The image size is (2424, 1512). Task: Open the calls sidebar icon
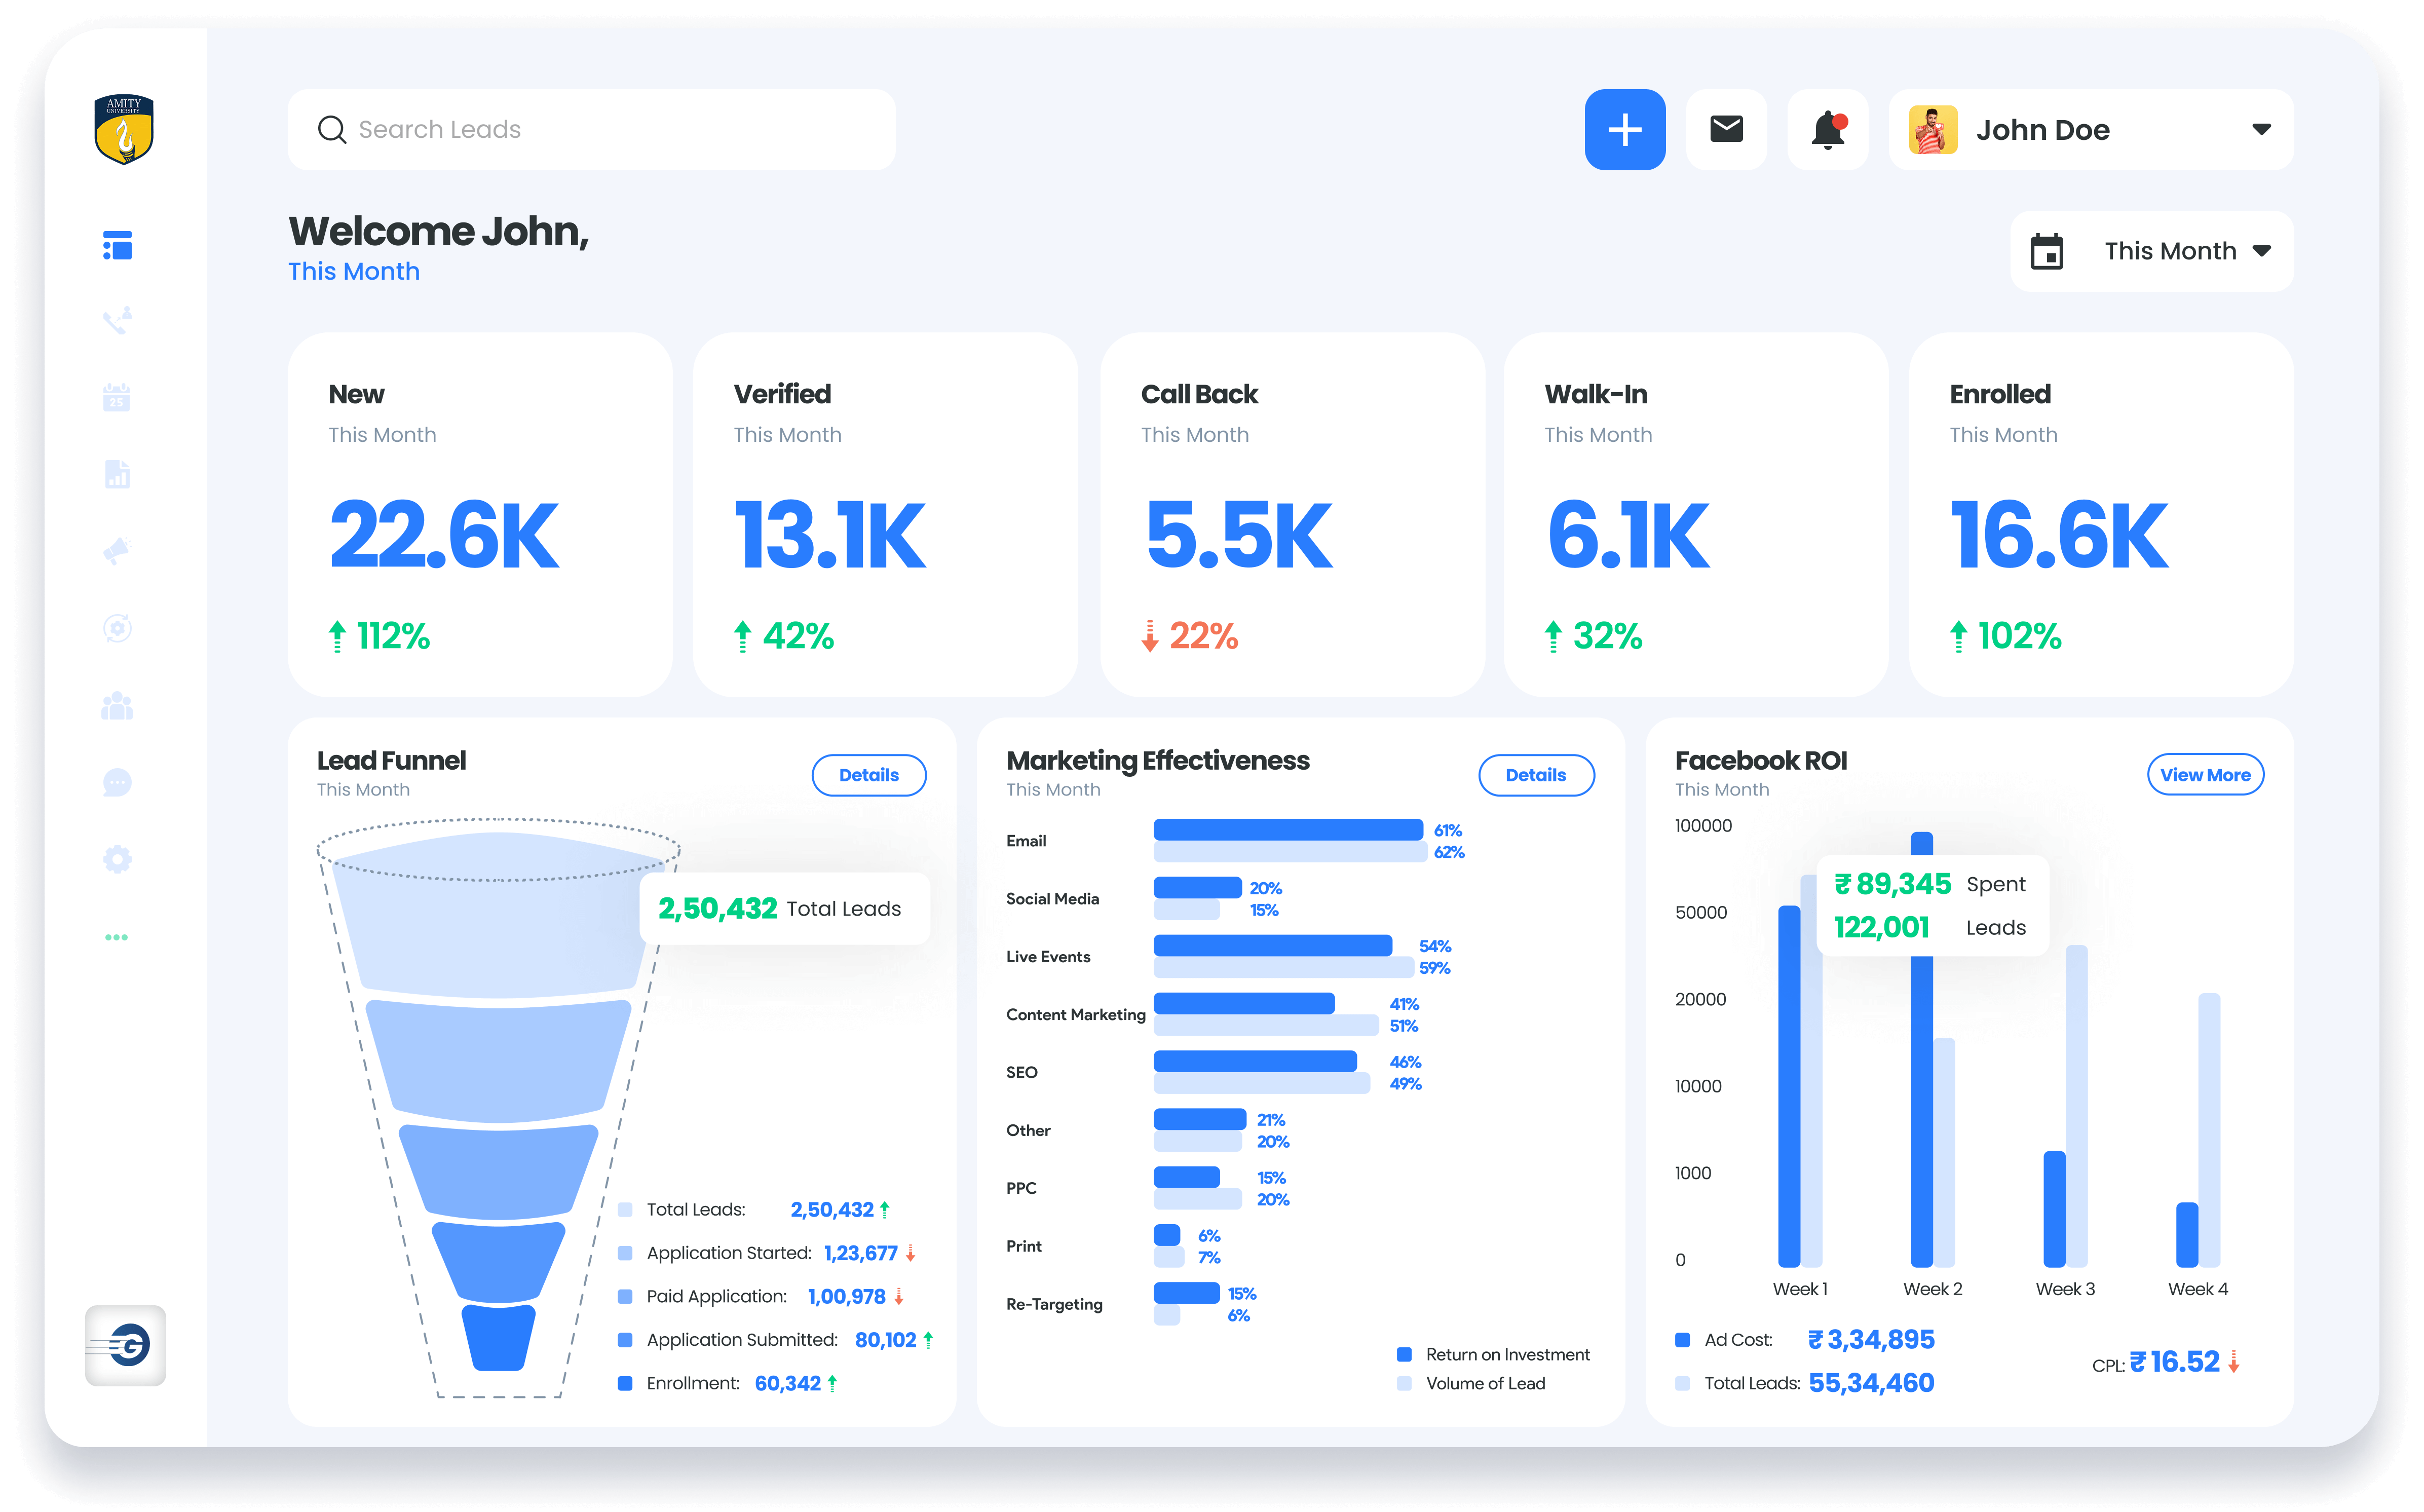117,321
